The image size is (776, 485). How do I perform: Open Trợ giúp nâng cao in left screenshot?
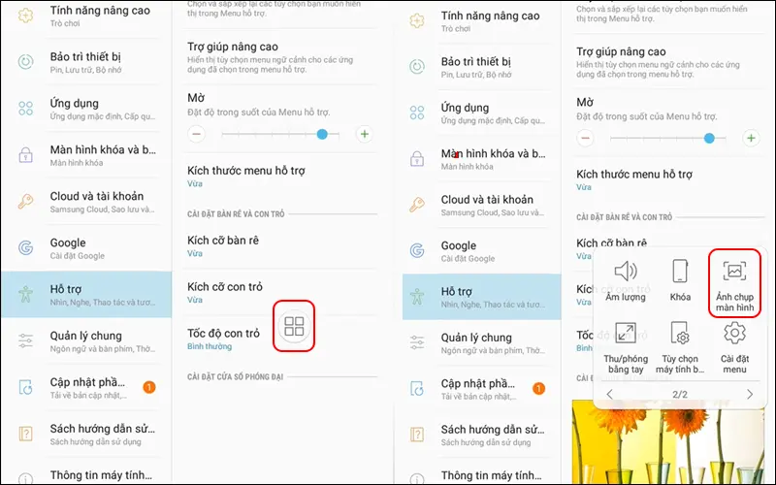tap(282, 57)
